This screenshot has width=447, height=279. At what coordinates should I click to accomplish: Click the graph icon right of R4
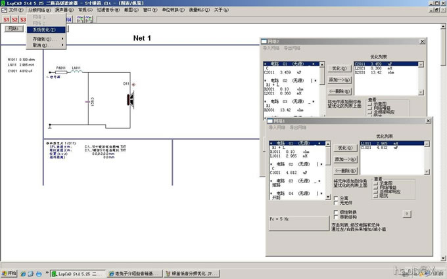(80, 20)
